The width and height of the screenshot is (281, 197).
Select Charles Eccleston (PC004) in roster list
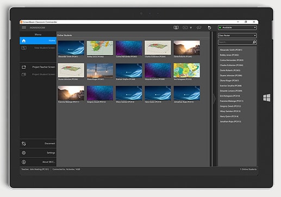pyautogui.click(x=232, y=65)
